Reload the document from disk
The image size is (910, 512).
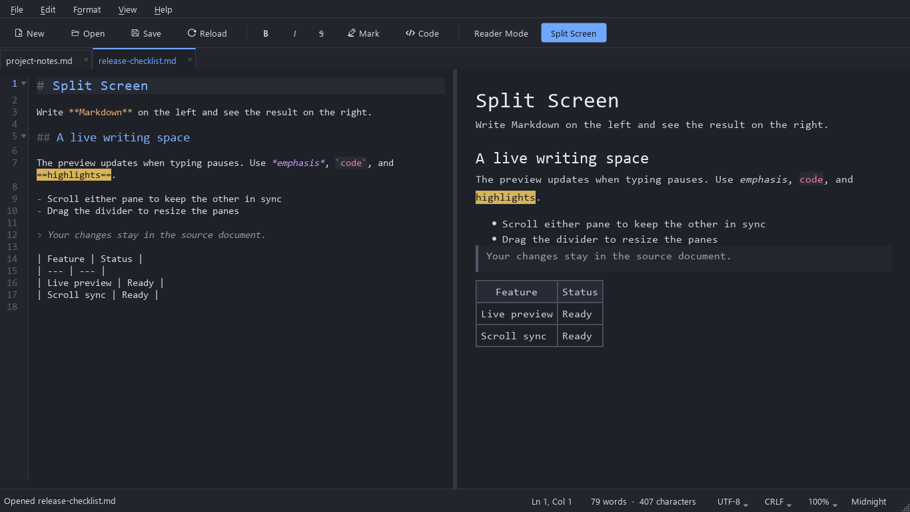207,33
